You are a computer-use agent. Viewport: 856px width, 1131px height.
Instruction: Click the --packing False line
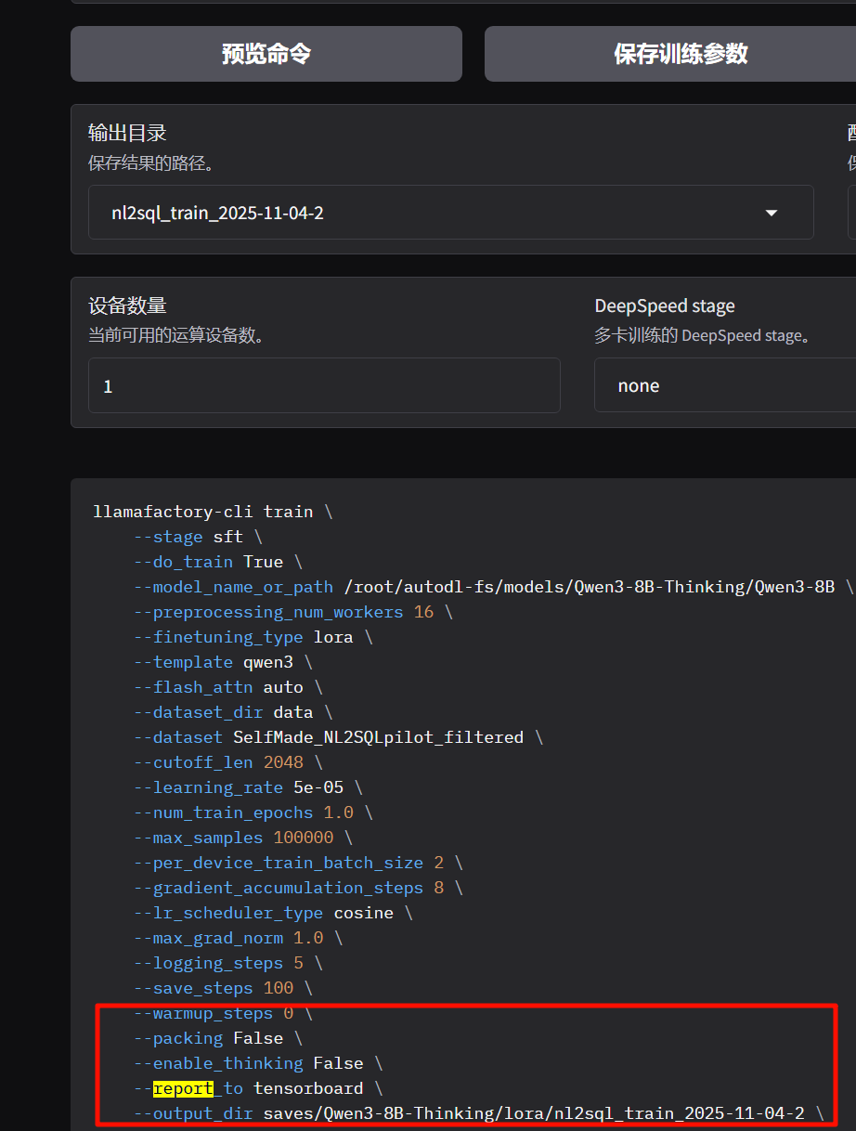(x=218, y=1038)
